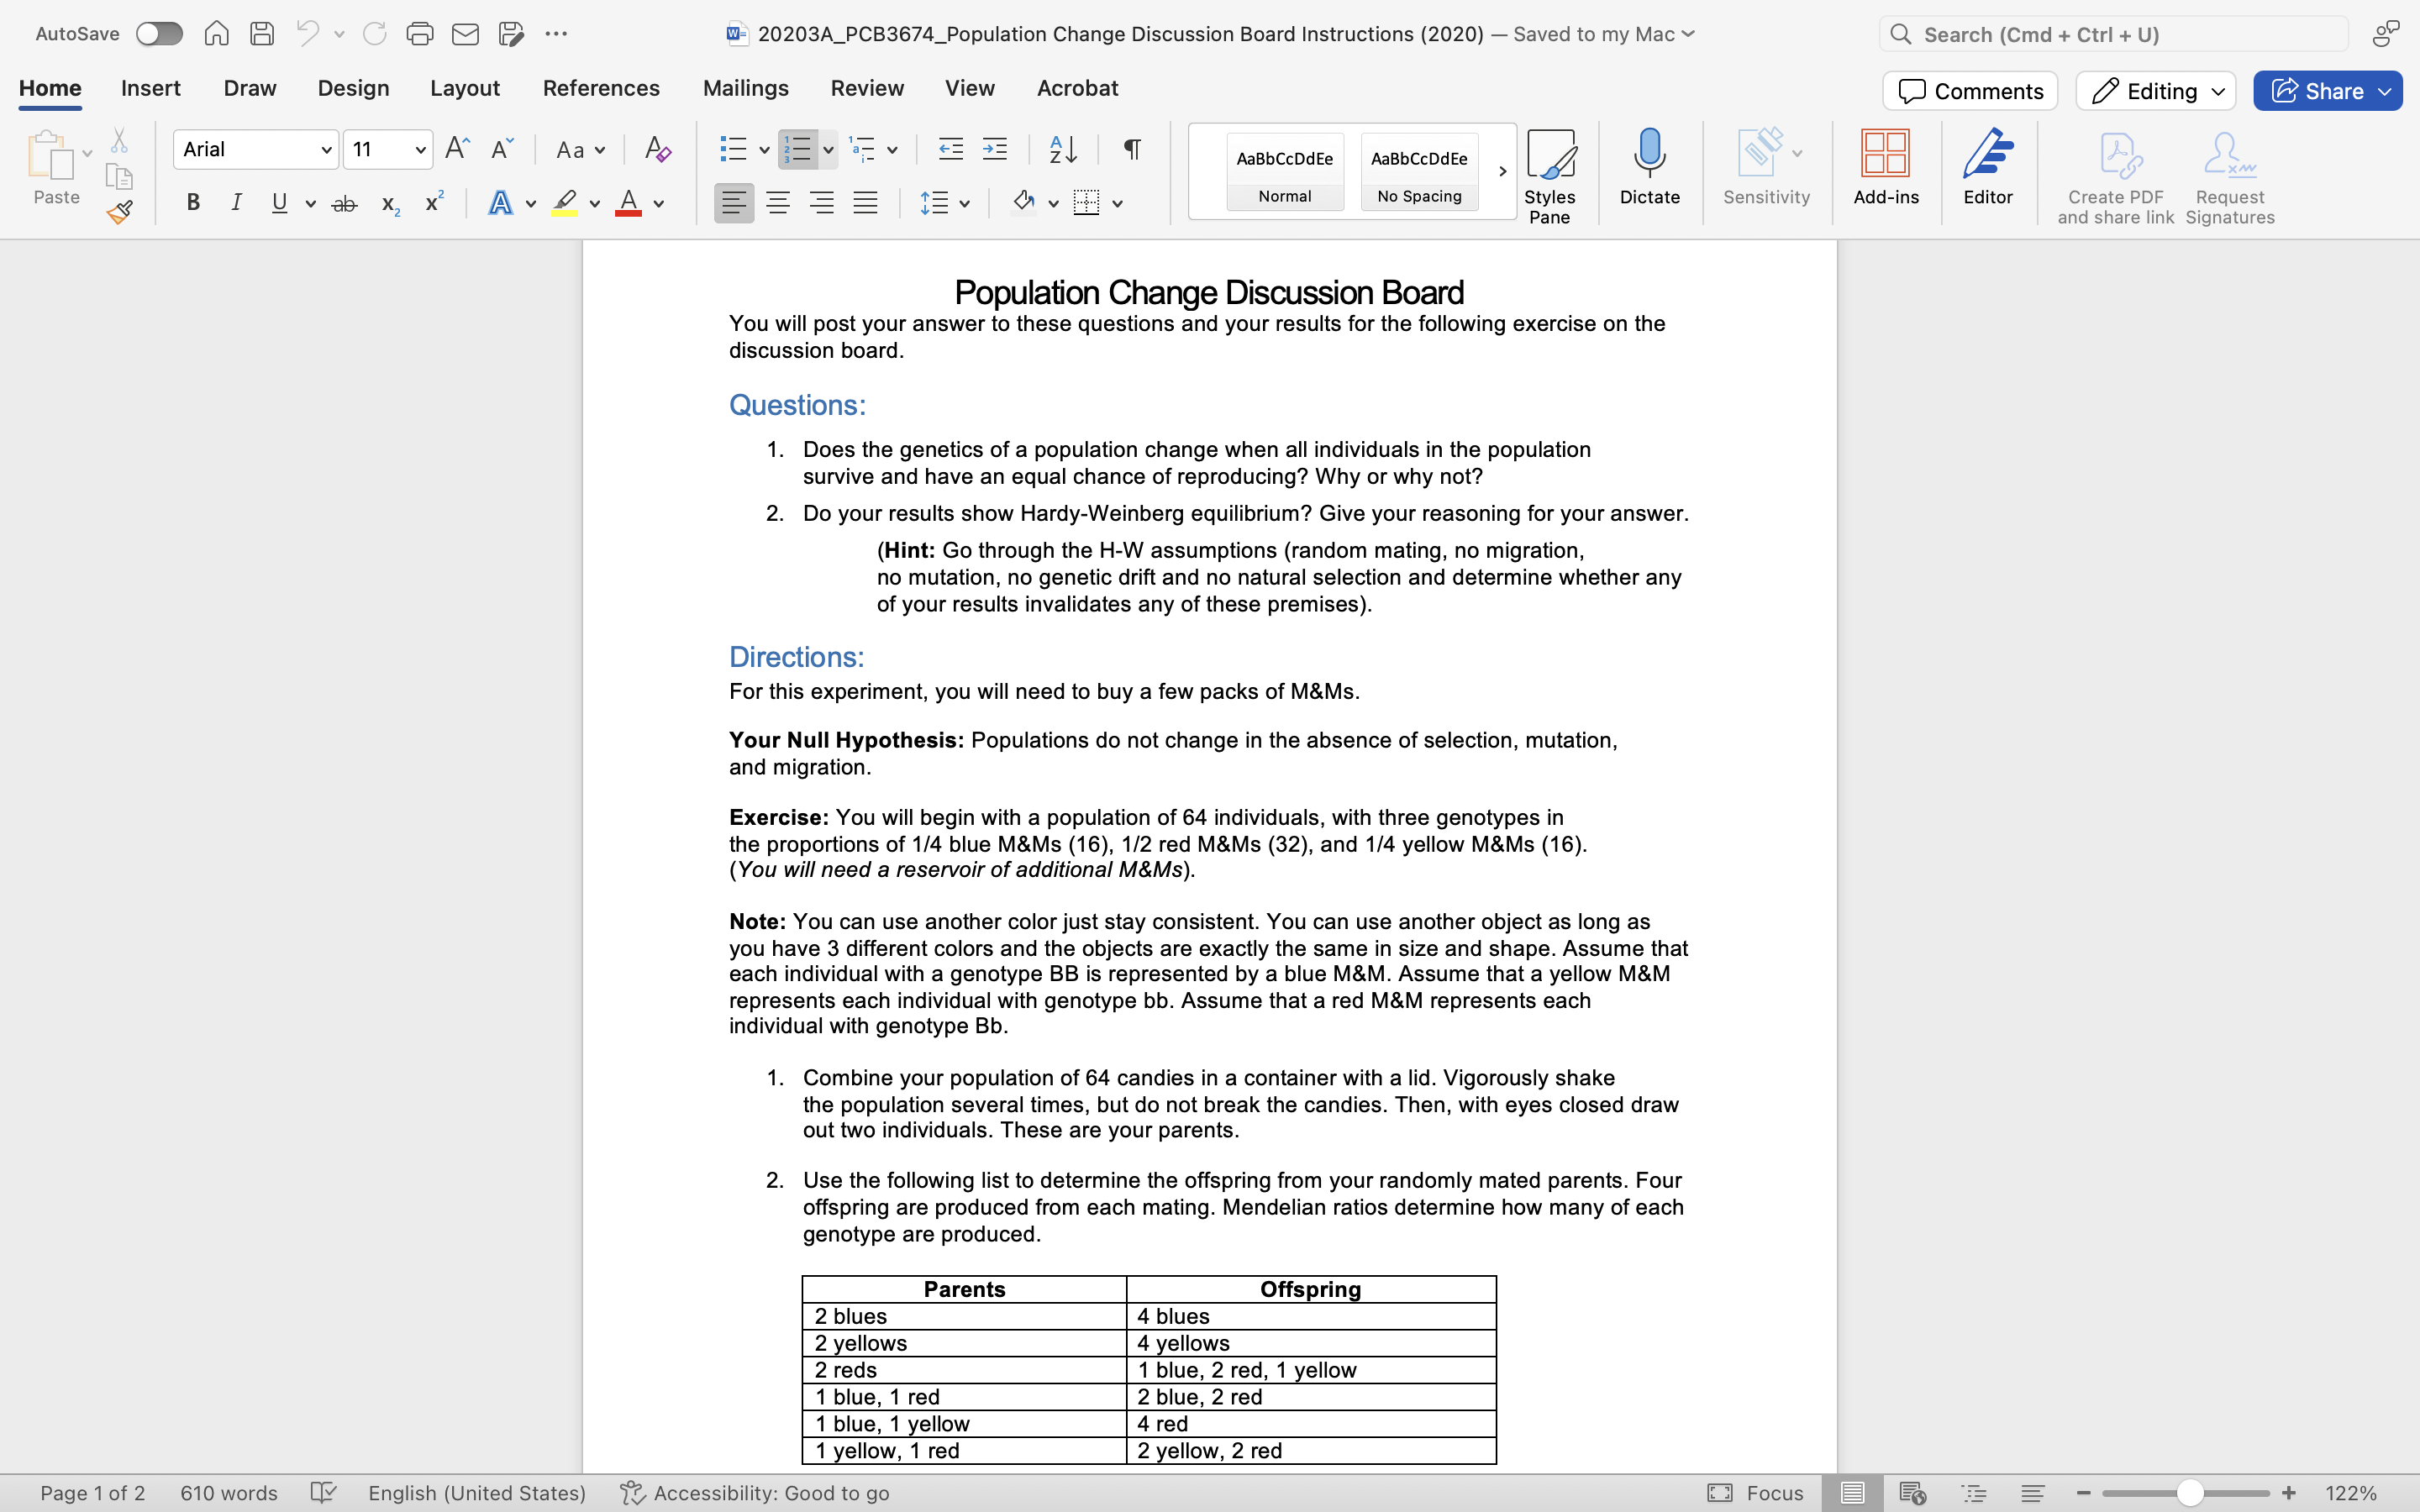Expand the font size dropdown
The height and width of the screenshot is (1512, 2420).
[420, 150]
